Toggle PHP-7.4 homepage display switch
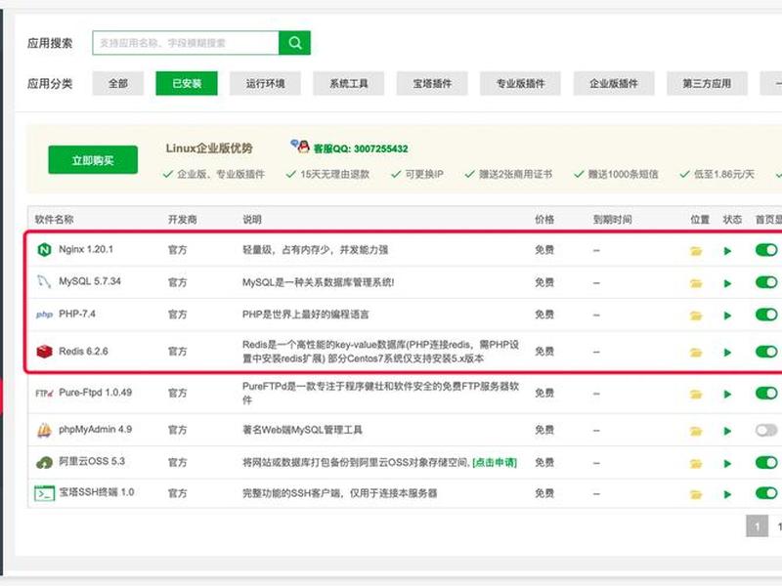Screen dimensions: 782x586 coord(766,314)
